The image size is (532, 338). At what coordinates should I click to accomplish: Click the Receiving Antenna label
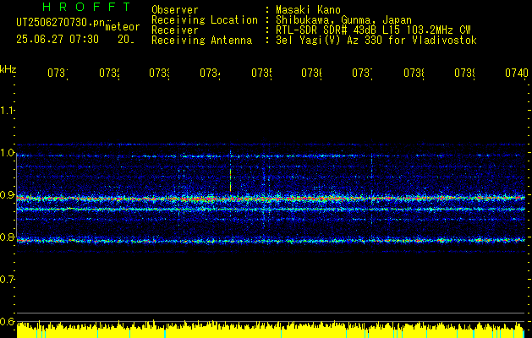pos(202,41)
